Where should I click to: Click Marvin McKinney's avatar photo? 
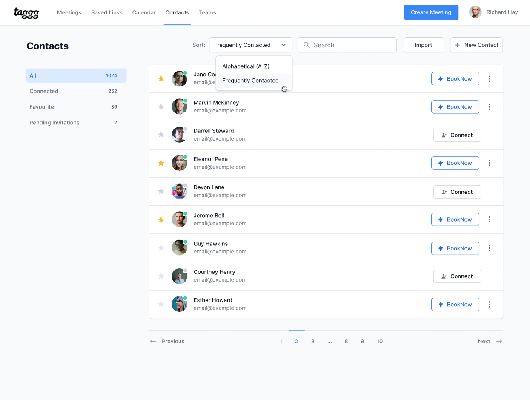click(x=179, y=106)
